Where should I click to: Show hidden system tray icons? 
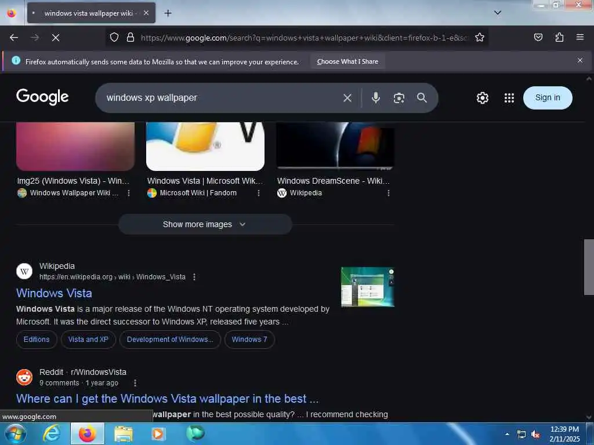[x=507, y=434]
